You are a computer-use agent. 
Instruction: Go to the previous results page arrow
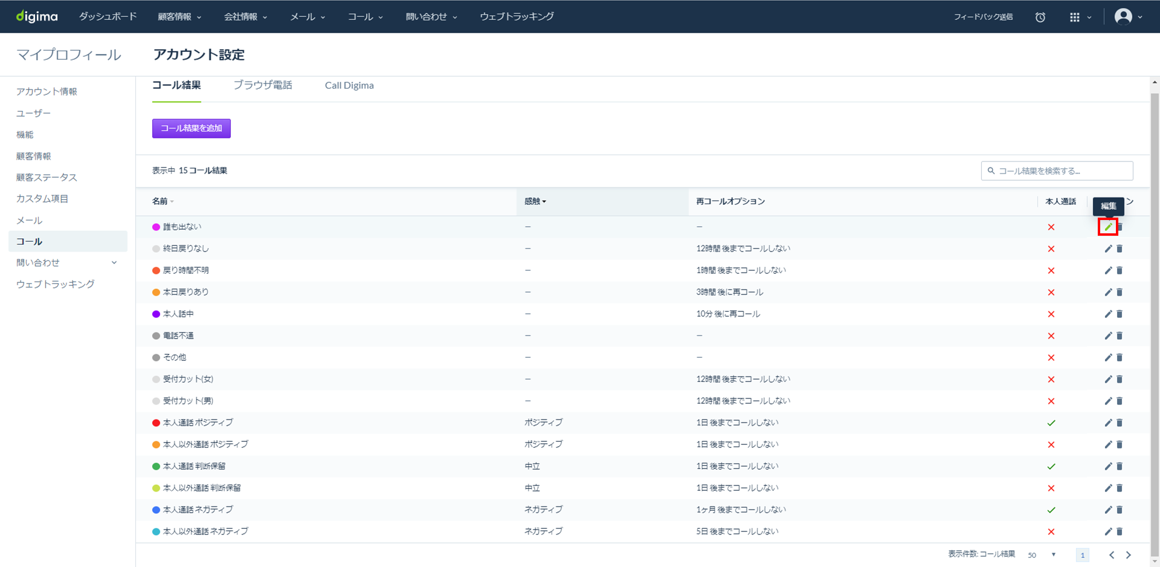point(1112,555)
